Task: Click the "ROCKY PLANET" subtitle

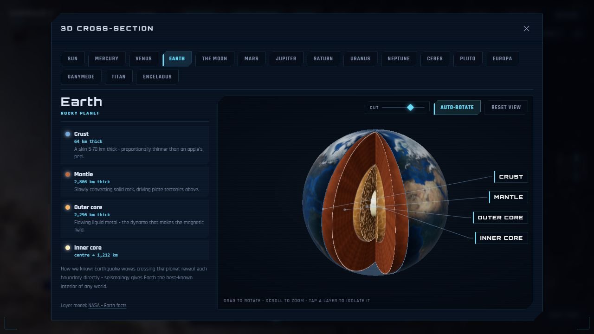Action: [x=80, y=113]
